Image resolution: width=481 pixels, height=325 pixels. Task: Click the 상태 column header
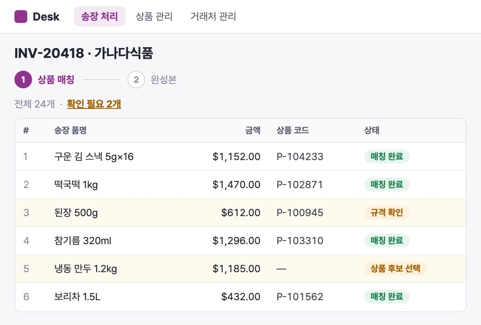click(372, 130)
